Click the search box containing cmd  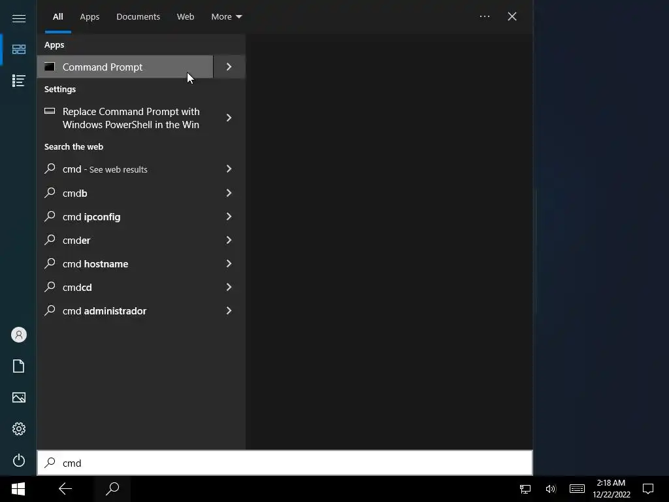(x=285, y=463)
